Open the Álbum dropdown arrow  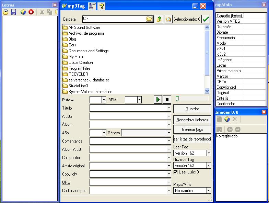(x=169, y=124)
